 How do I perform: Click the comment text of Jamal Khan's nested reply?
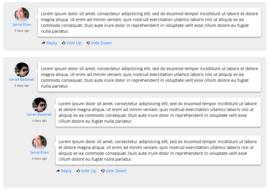tap(158, 150)
